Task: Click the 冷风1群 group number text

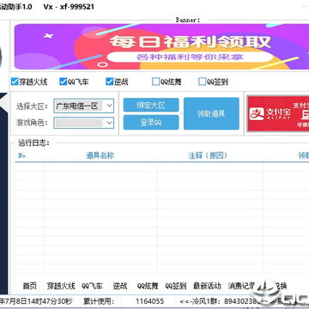Action: 221,301
